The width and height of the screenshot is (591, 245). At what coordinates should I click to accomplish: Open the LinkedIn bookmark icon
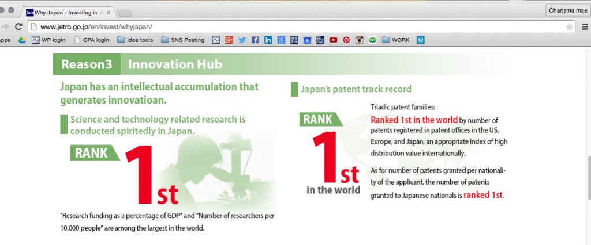268,40
